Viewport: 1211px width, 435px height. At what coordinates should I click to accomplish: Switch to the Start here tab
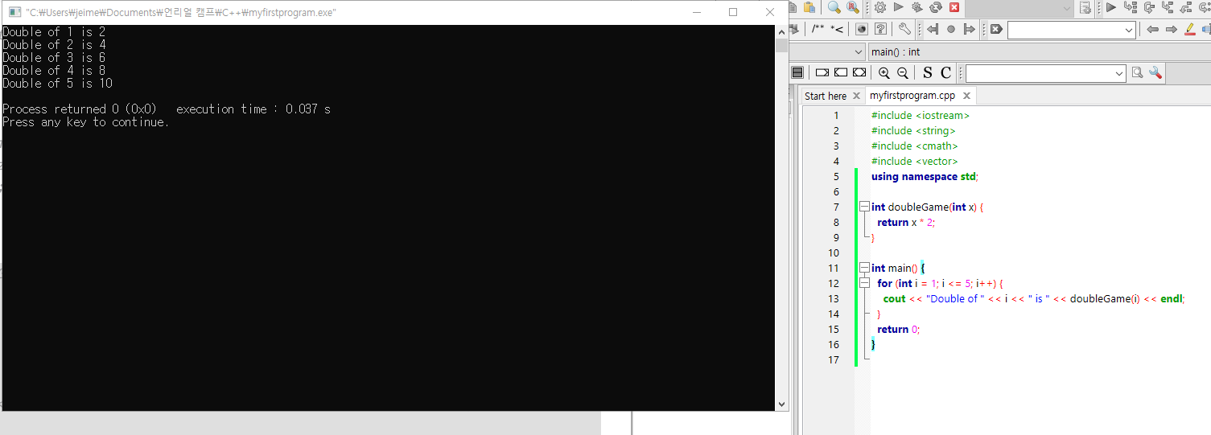coord(826,96)
